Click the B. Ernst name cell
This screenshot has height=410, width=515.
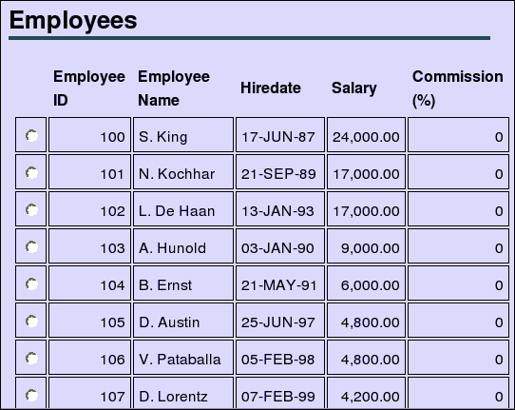click(183, 283)
